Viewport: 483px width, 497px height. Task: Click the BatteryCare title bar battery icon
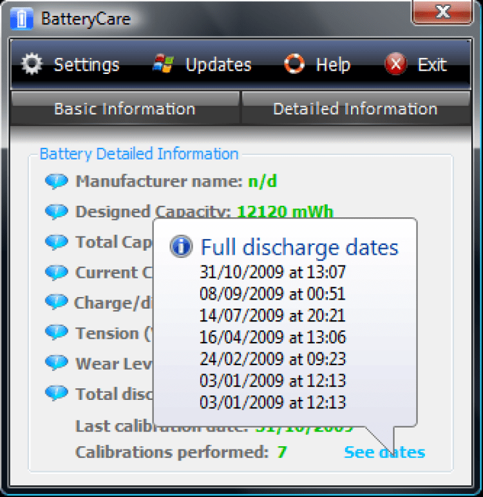22,19
